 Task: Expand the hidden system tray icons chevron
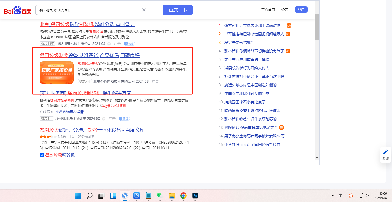pyautogui.click(x=333, y=196)
